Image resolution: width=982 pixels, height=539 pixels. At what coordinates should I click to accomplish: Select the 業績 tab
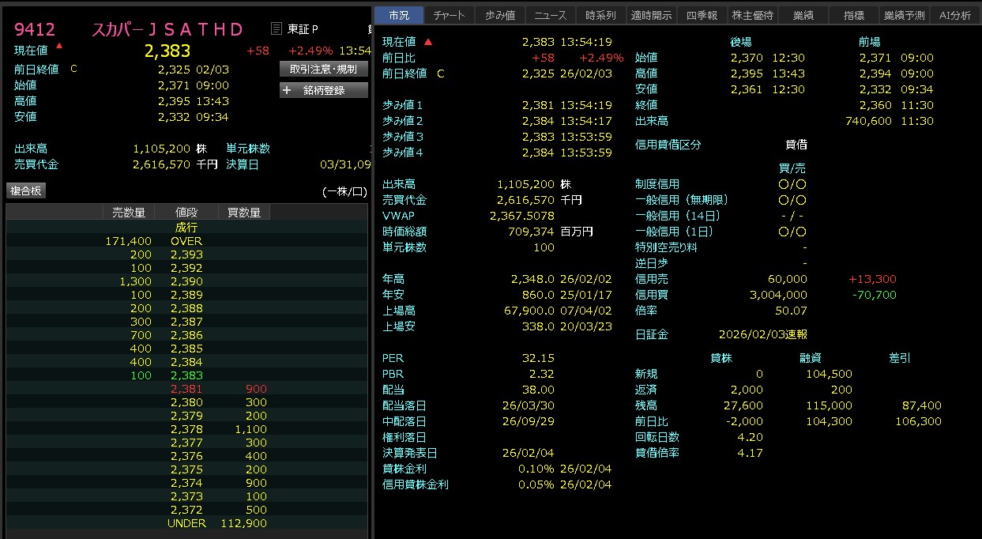(803, 15)
